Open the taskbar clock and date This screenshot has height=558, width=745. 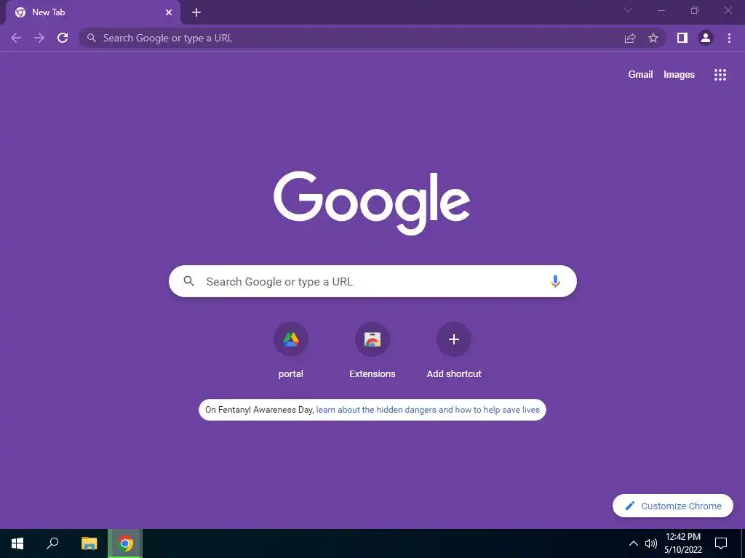pyautogui.click(x=682, y=543)
